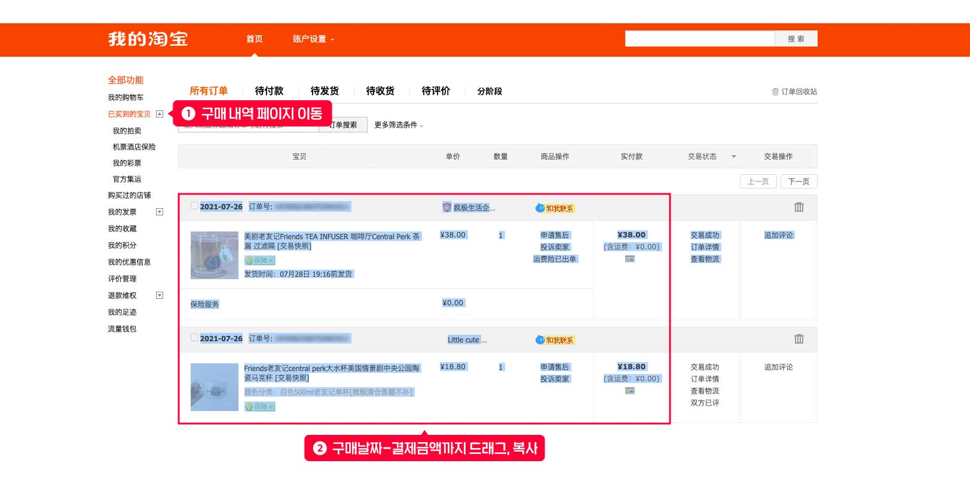Viewport: 970px width, 485px height.
Task: Expand the 退款维权 sidebar section
Action: 160,295
